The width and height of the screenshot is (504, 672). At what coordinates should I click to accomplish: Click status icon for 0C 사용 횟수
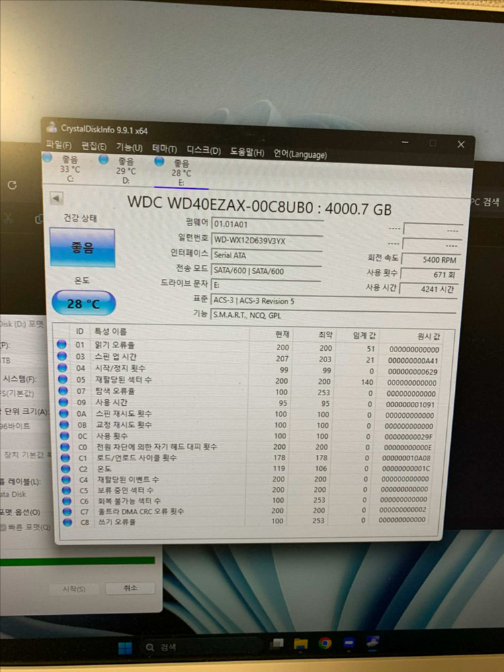pyautogui.click(x=65, y=435)
